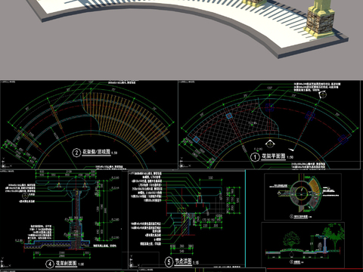Select the circled number 4 section marker
Viewport: 363px width, 272px height.
(x=50, y=264)
